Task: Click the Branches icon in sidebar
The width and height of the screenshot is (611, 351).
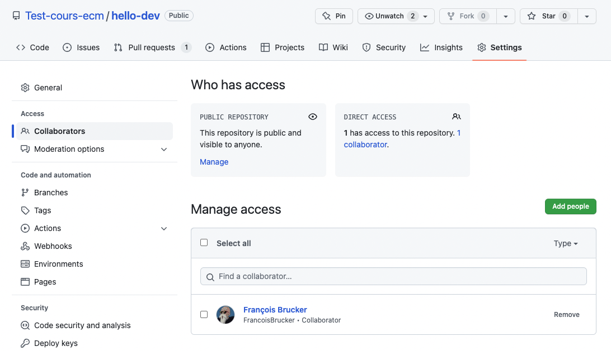Action: tap(25, 193)
